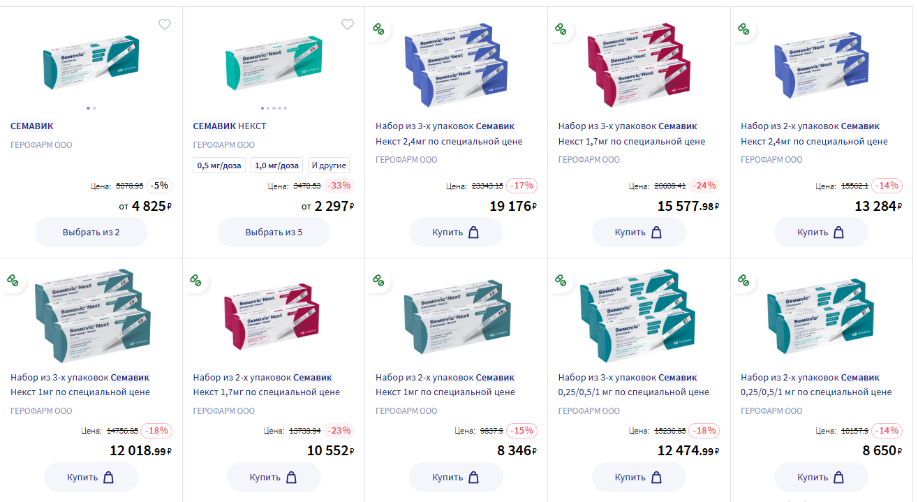This screenshot has height=502, width=918.
Task: Switch СЕМАВИК НЕКСТ image via carousel dots
Action: [274, 108]
